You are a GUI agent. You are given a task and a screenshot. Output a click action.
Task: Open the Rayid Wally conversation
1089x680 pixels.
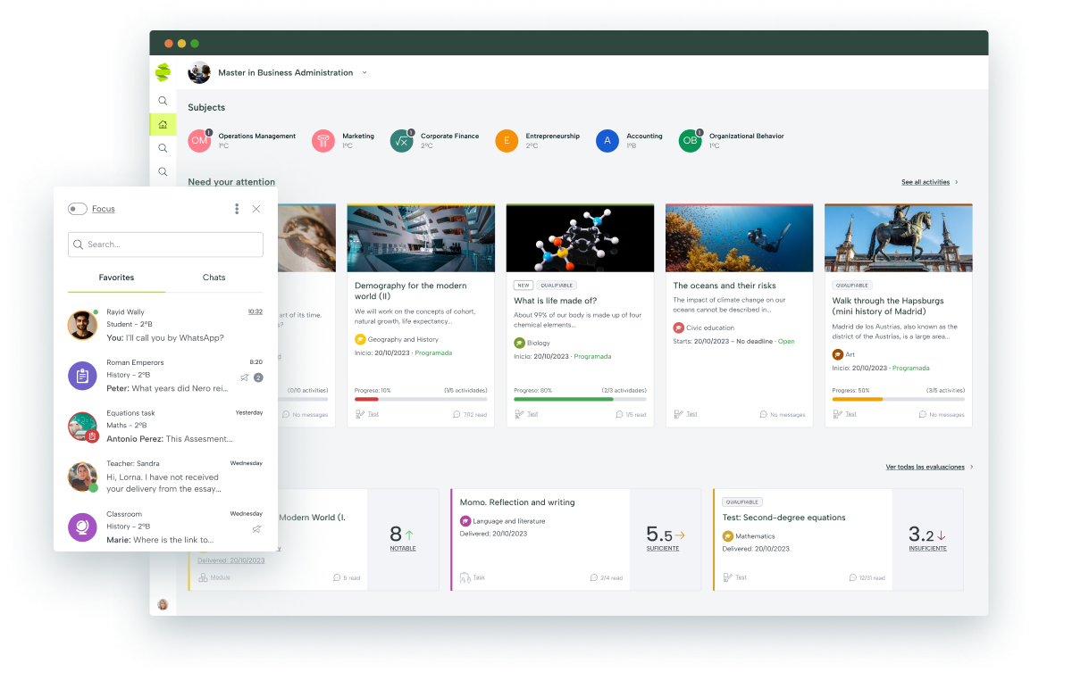point(165,325)
